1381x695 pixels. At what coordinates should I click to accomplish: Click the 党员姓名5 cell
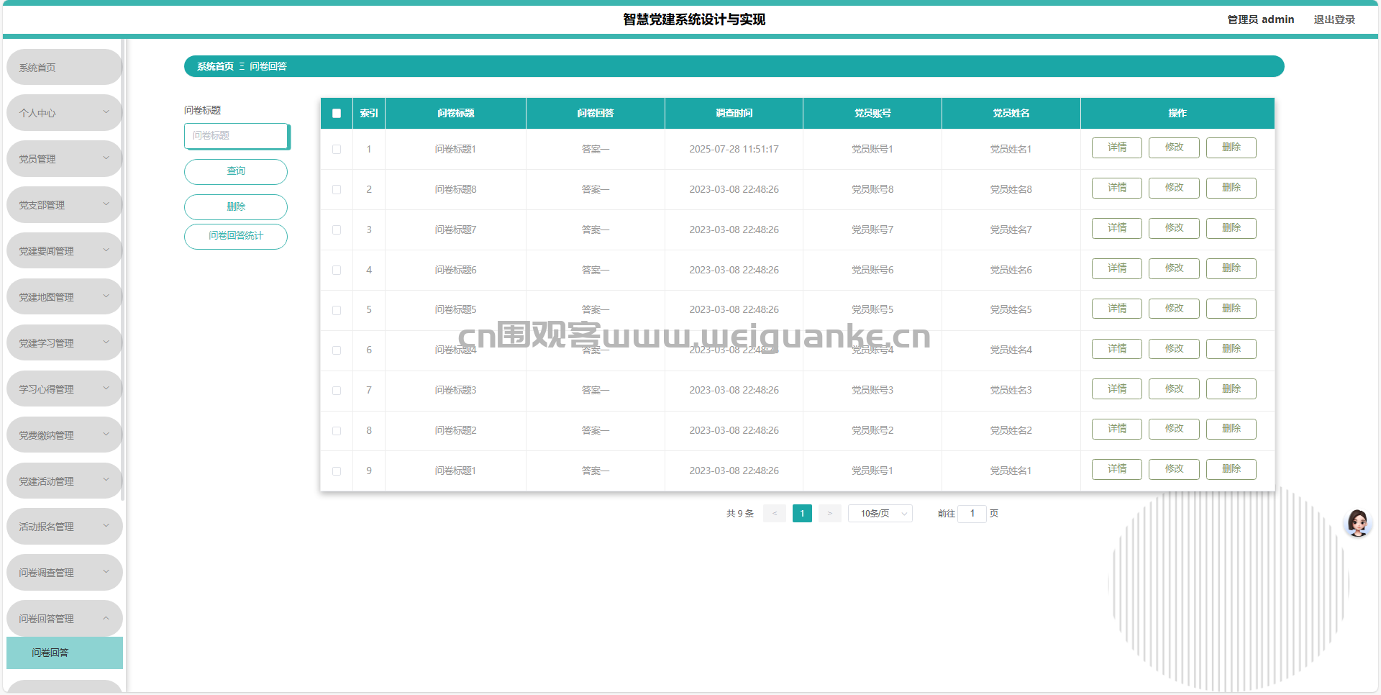(x=1011, y=309)
